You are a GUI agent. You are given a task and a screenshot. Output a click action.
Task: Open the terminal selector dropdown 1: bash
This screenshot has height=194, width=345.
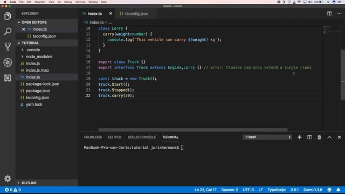coord(267,137)
